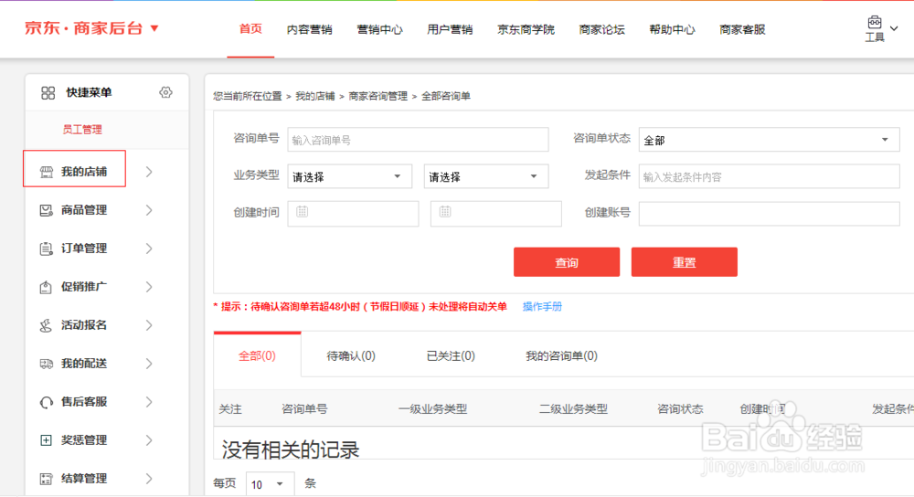This screenshot has height=497, width=914.
Task: Open 商家客服 in top navigation
Action: click(742, 29)
